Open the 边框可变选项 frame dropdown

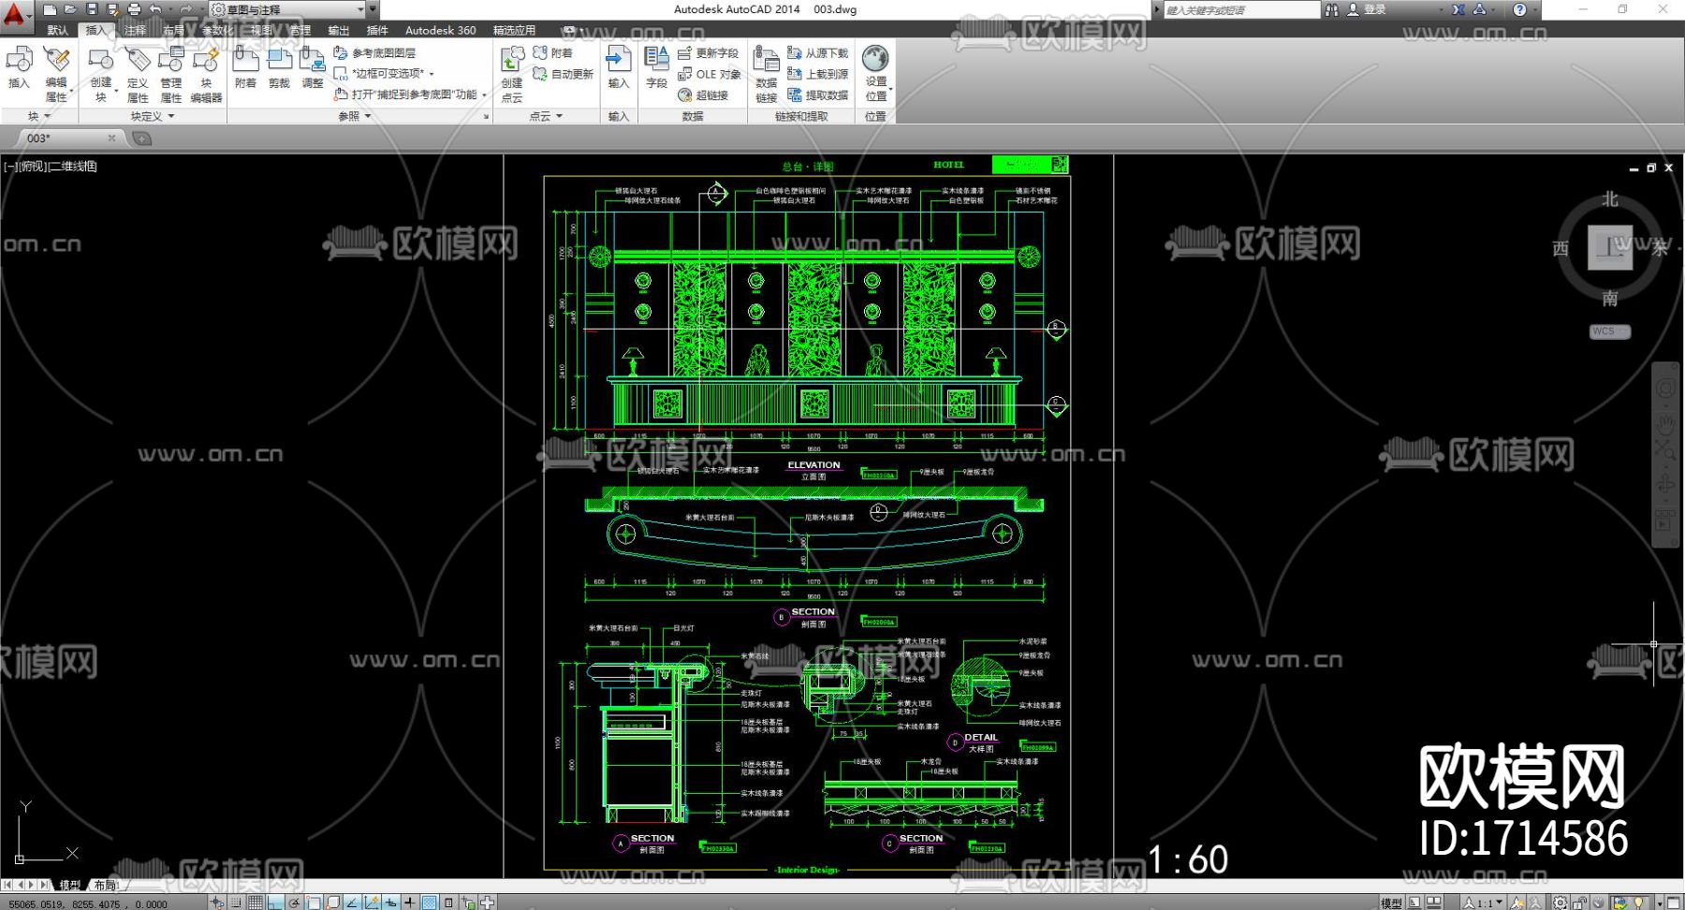coord(385,73)
